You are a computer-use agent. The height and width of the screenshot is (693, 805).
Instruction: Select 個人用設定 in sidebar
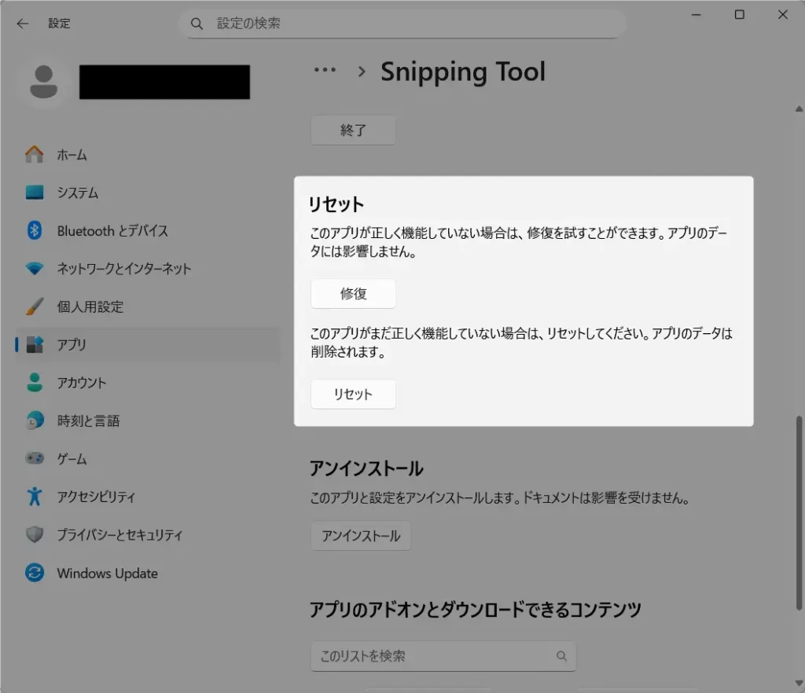pyautogui.click(x=148, y=306)
